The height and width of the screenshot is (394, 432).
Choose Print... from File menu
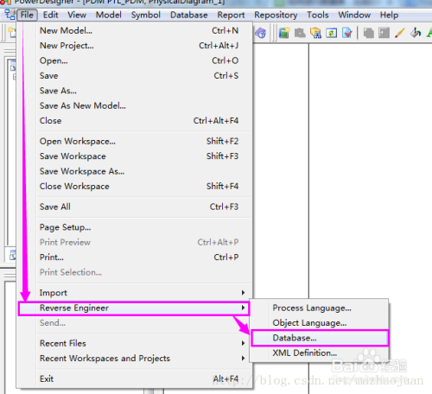point(135,257)
